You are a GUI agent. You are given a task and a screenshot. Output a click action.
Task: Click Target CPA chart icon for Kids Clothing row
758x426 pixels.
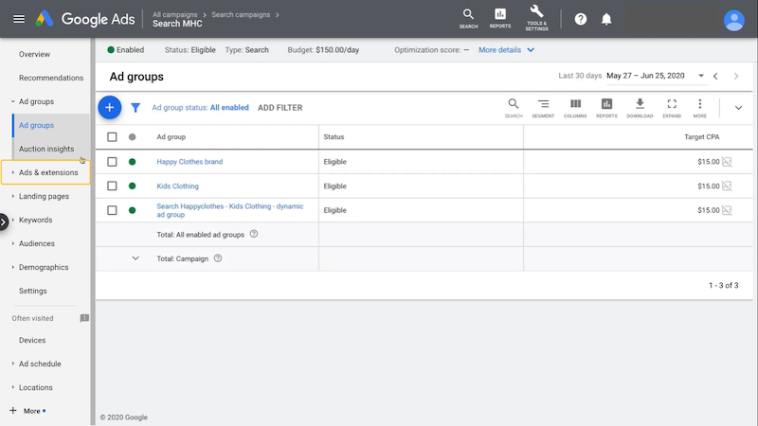(727, 186)
